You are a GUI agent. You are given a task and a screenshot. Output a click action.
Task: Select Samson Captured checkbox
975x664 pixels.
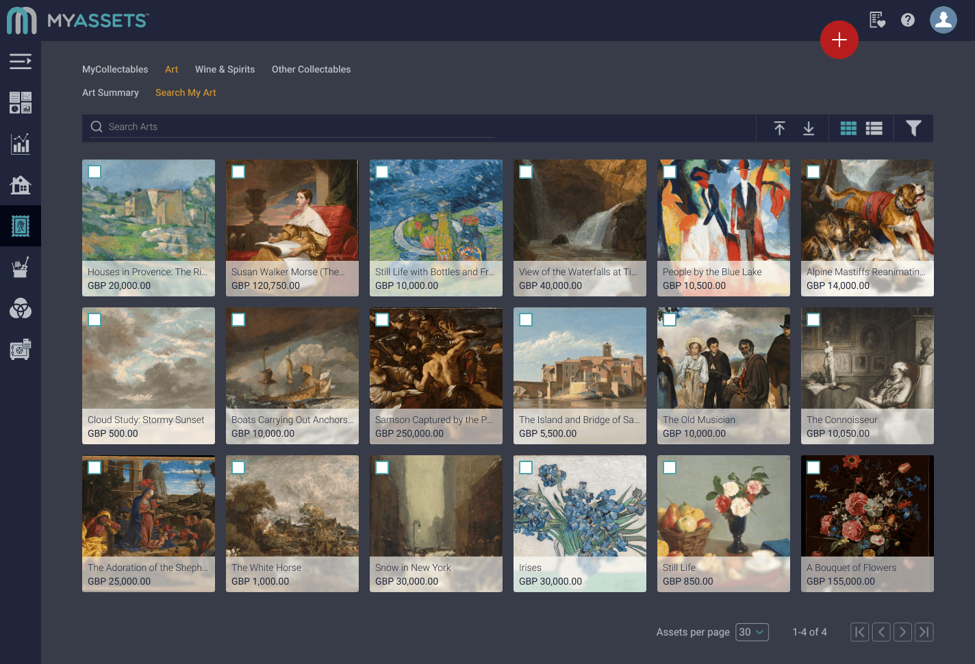click(x=382, y=320)
